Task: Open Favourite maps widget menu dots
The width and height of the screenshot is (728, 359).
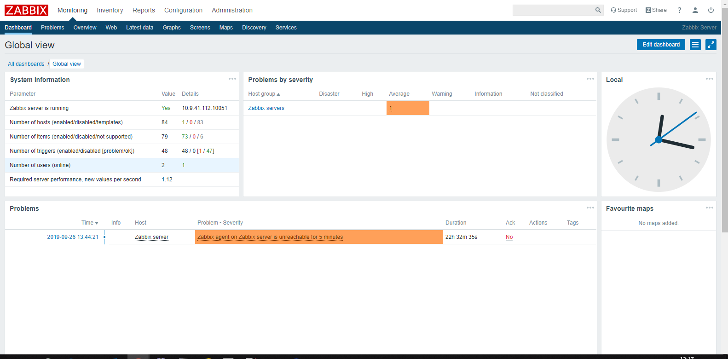Action: point(710,208)
